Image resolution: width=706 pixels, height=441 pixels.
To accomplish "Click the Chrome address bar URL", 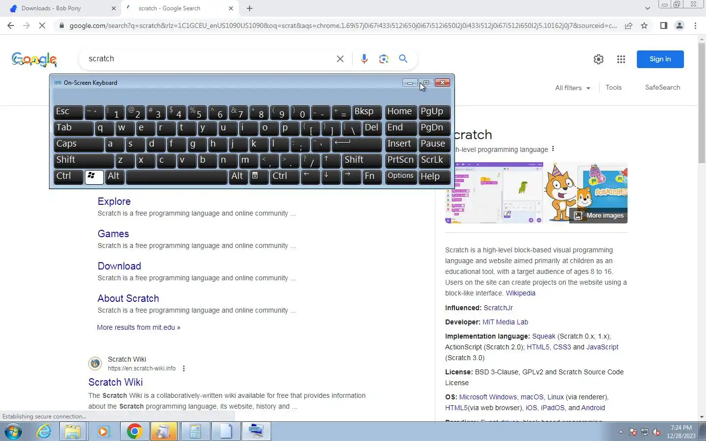I will pyautogui.click(x=343, y=25).
